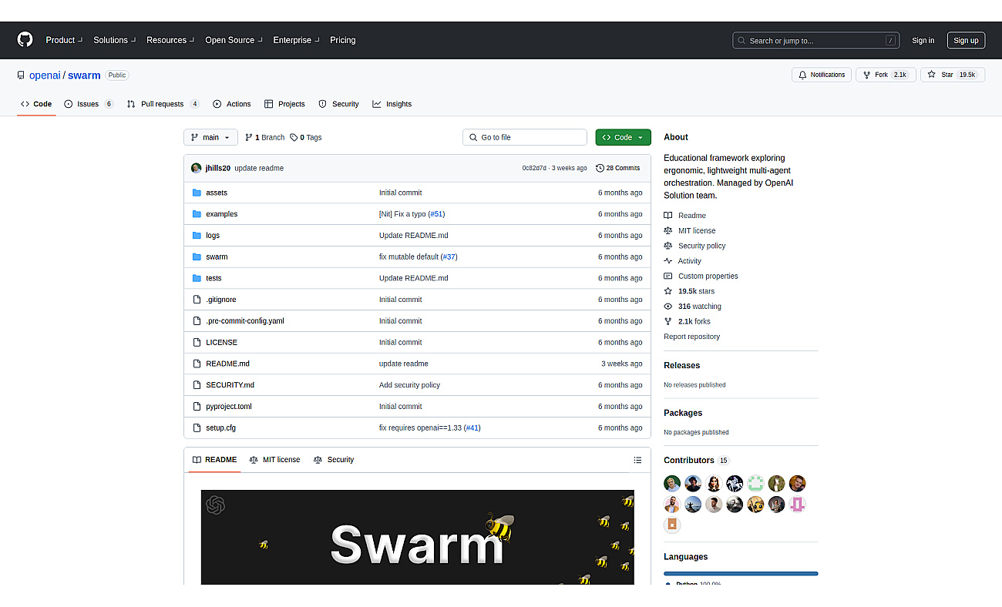
Task: Open Security policy link in About sidebar
Action: tap(701, 246)
